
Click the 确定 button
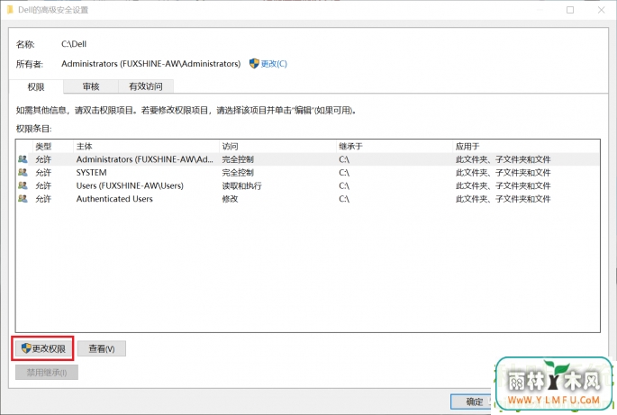point(475,401)
